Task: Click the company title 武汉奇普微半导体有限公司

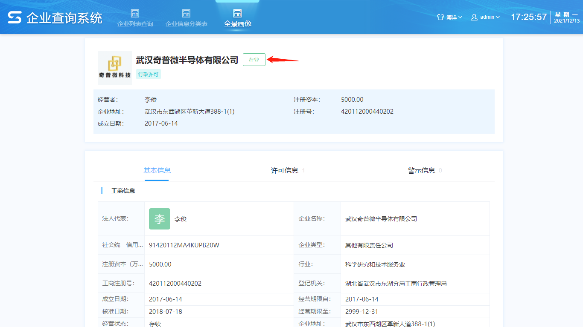Action: pyautogui.click(x=187, y=60)
